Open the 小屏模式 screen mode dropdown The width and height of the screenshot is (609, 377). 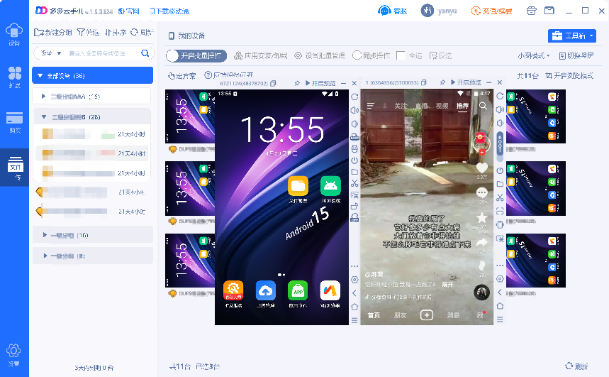coord(534,55)
